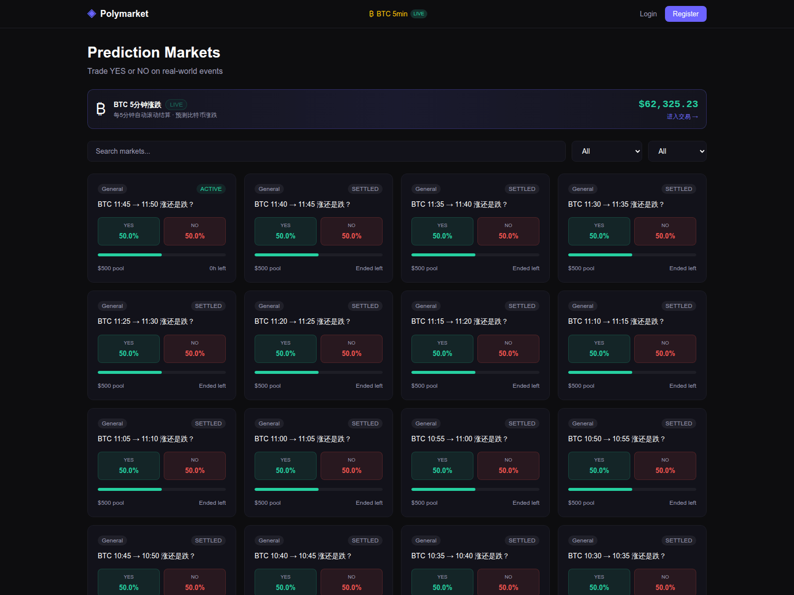Click General tag on BTC 11:25 → 11:30 card

coord(112,306)
